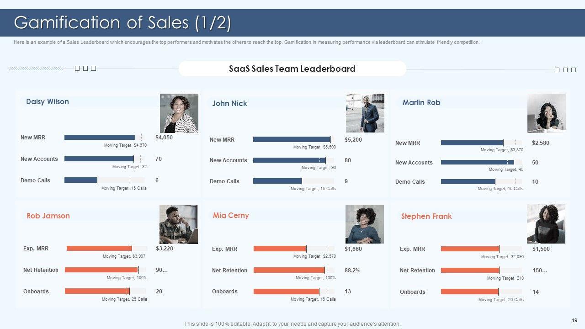
Task: Select John Nick's profile photo
Action: coord(365,113)
